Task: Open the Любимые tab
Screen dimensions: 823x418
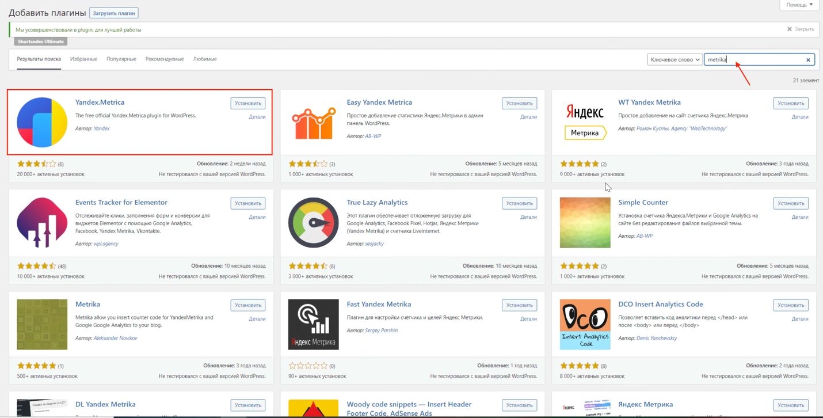Action: (205, 59)
